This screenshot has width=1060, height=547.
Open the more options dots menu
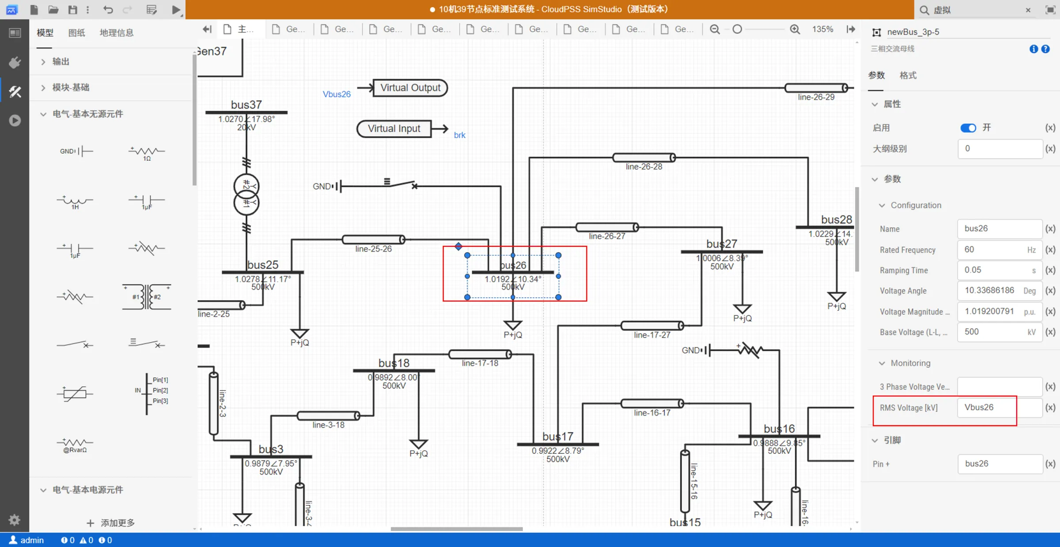point(88,9)
